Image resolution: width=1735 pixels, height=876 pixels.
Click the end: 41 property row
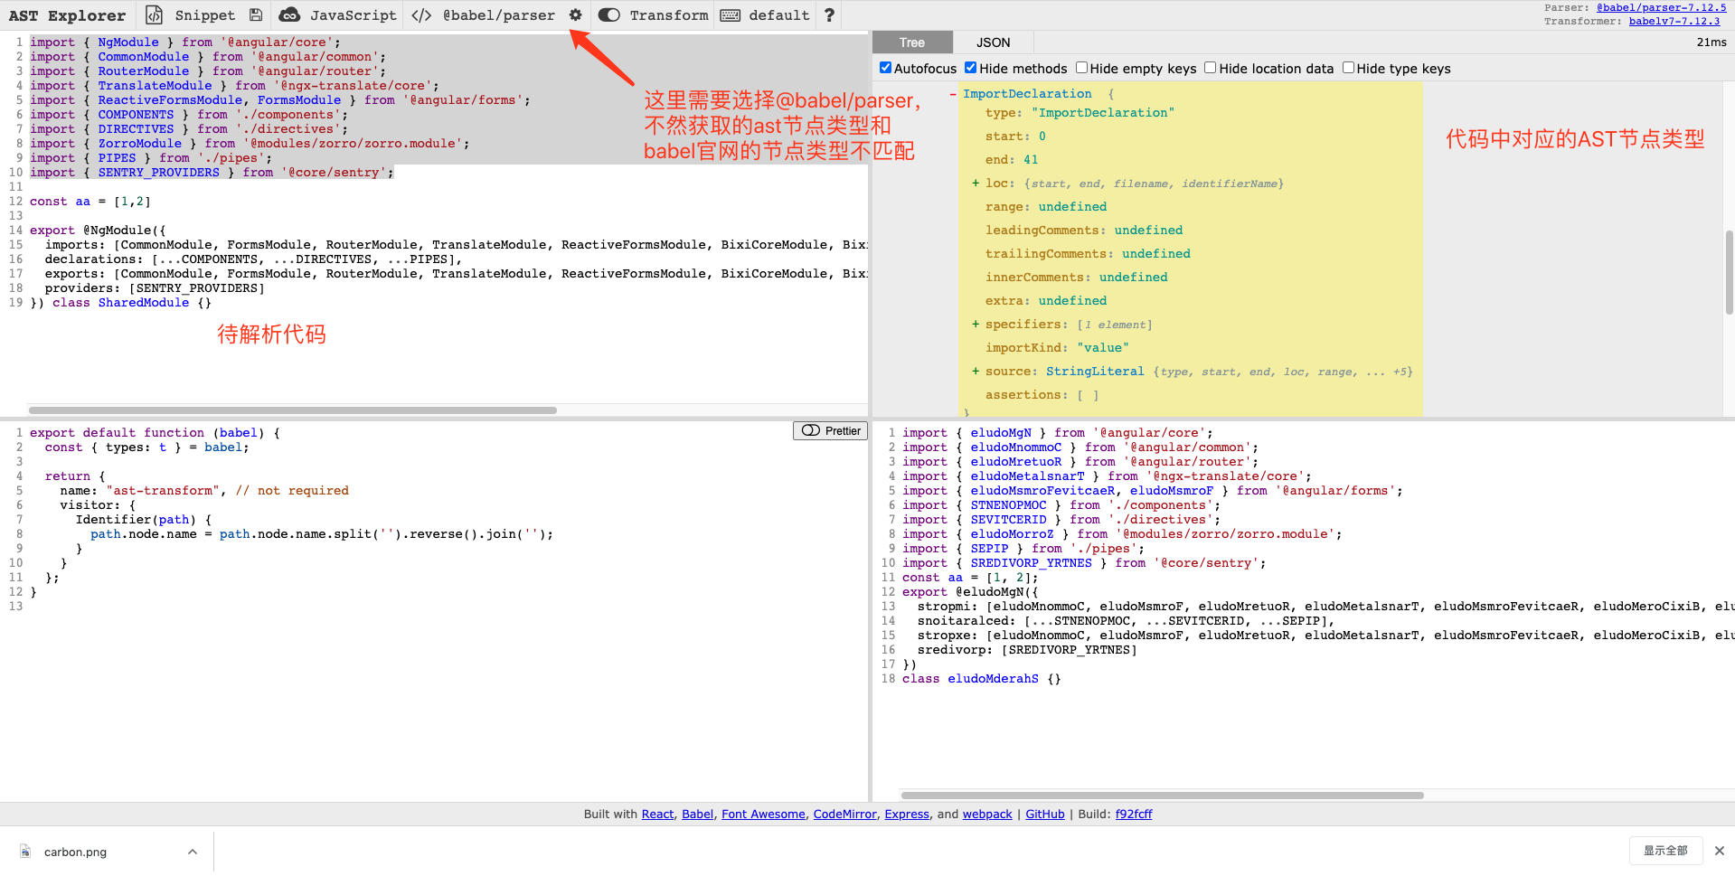coord(1012,160)
